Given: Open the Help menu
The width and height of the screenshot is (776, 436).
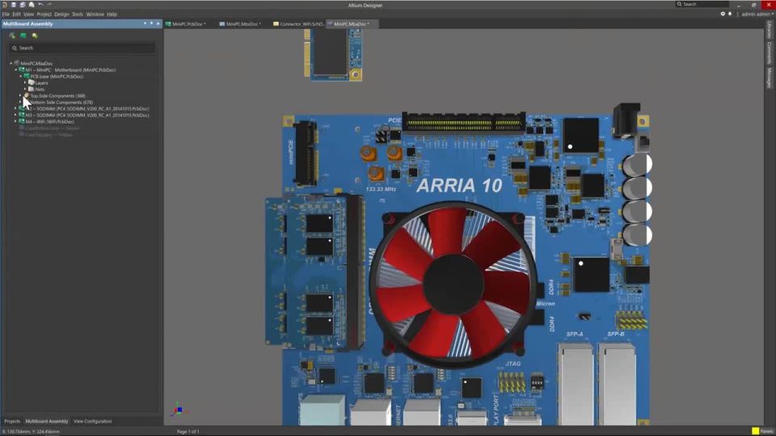Looking at the screenshot, I should [x=112, y=15].
